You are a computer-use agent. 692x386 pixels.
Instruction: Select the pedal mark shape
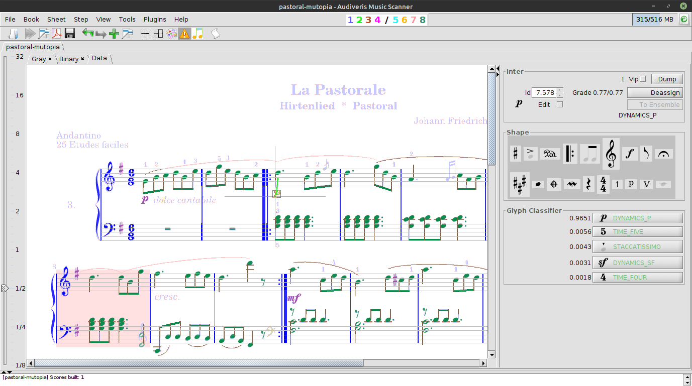point(550,154)
